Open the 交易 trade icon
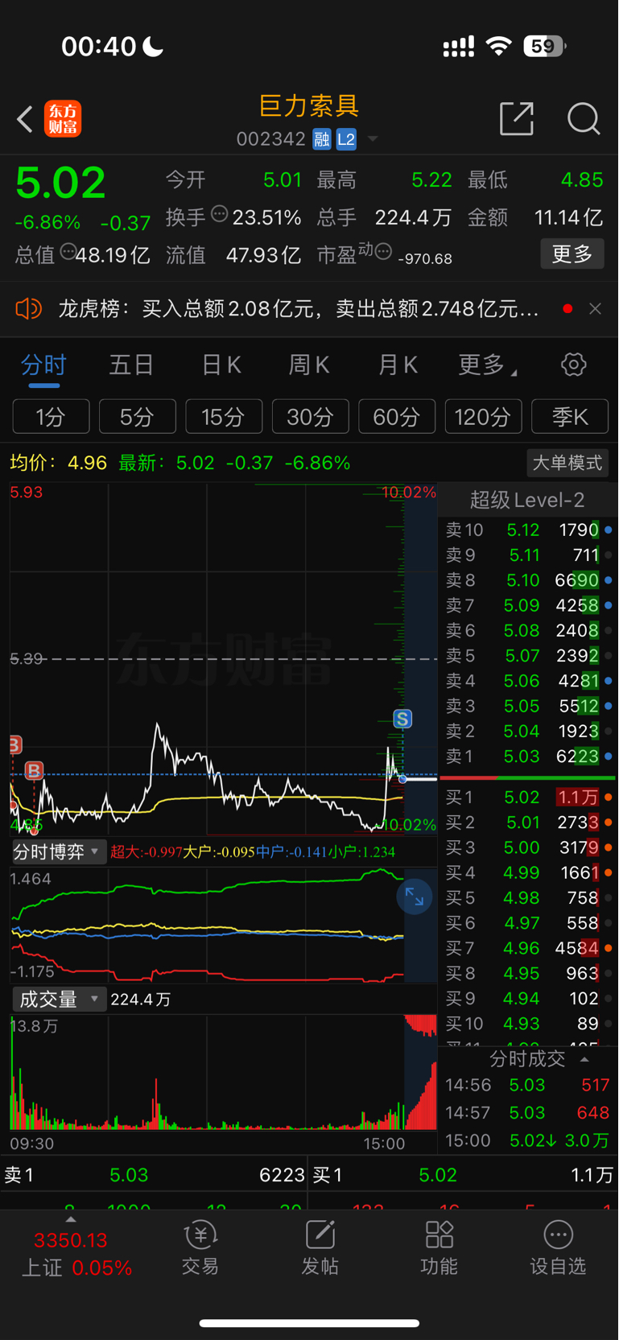The height and width of the screenshot is (1340, 619). click(x=200, y=1247)
